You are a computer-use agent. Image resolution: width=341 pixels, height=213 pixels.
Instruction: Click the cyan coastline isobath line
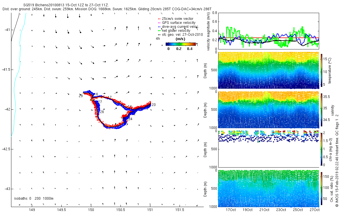click(x=19, y=74)
